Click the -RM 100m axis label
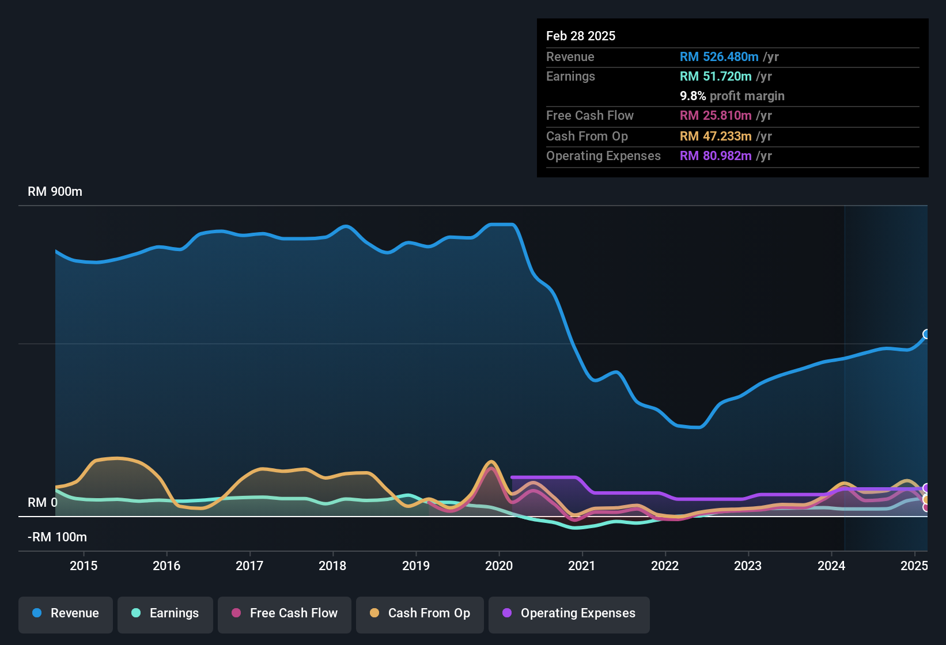This screenshot has width=946, height=645. (58, 537)
